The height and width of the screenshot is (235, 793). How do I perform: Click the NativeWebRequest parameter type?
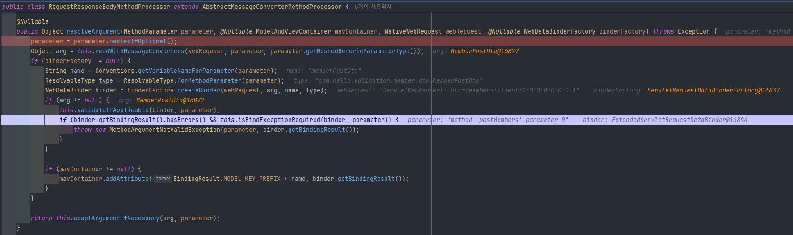pyautogui.click(x=413, y=31)
